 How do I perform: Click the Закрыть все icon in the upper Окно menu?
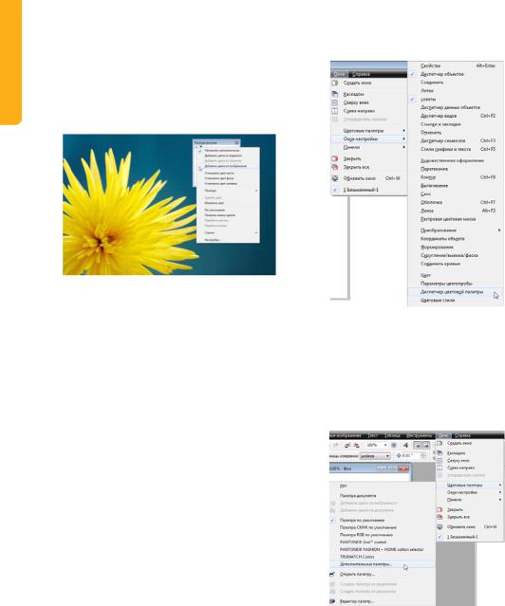pos(335,167)
